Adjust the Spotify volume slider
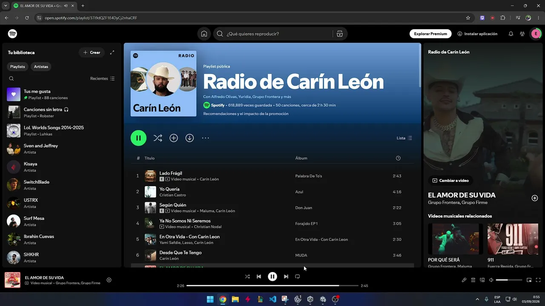The height and width of the screenshot is (306, 545). (509, 280)
